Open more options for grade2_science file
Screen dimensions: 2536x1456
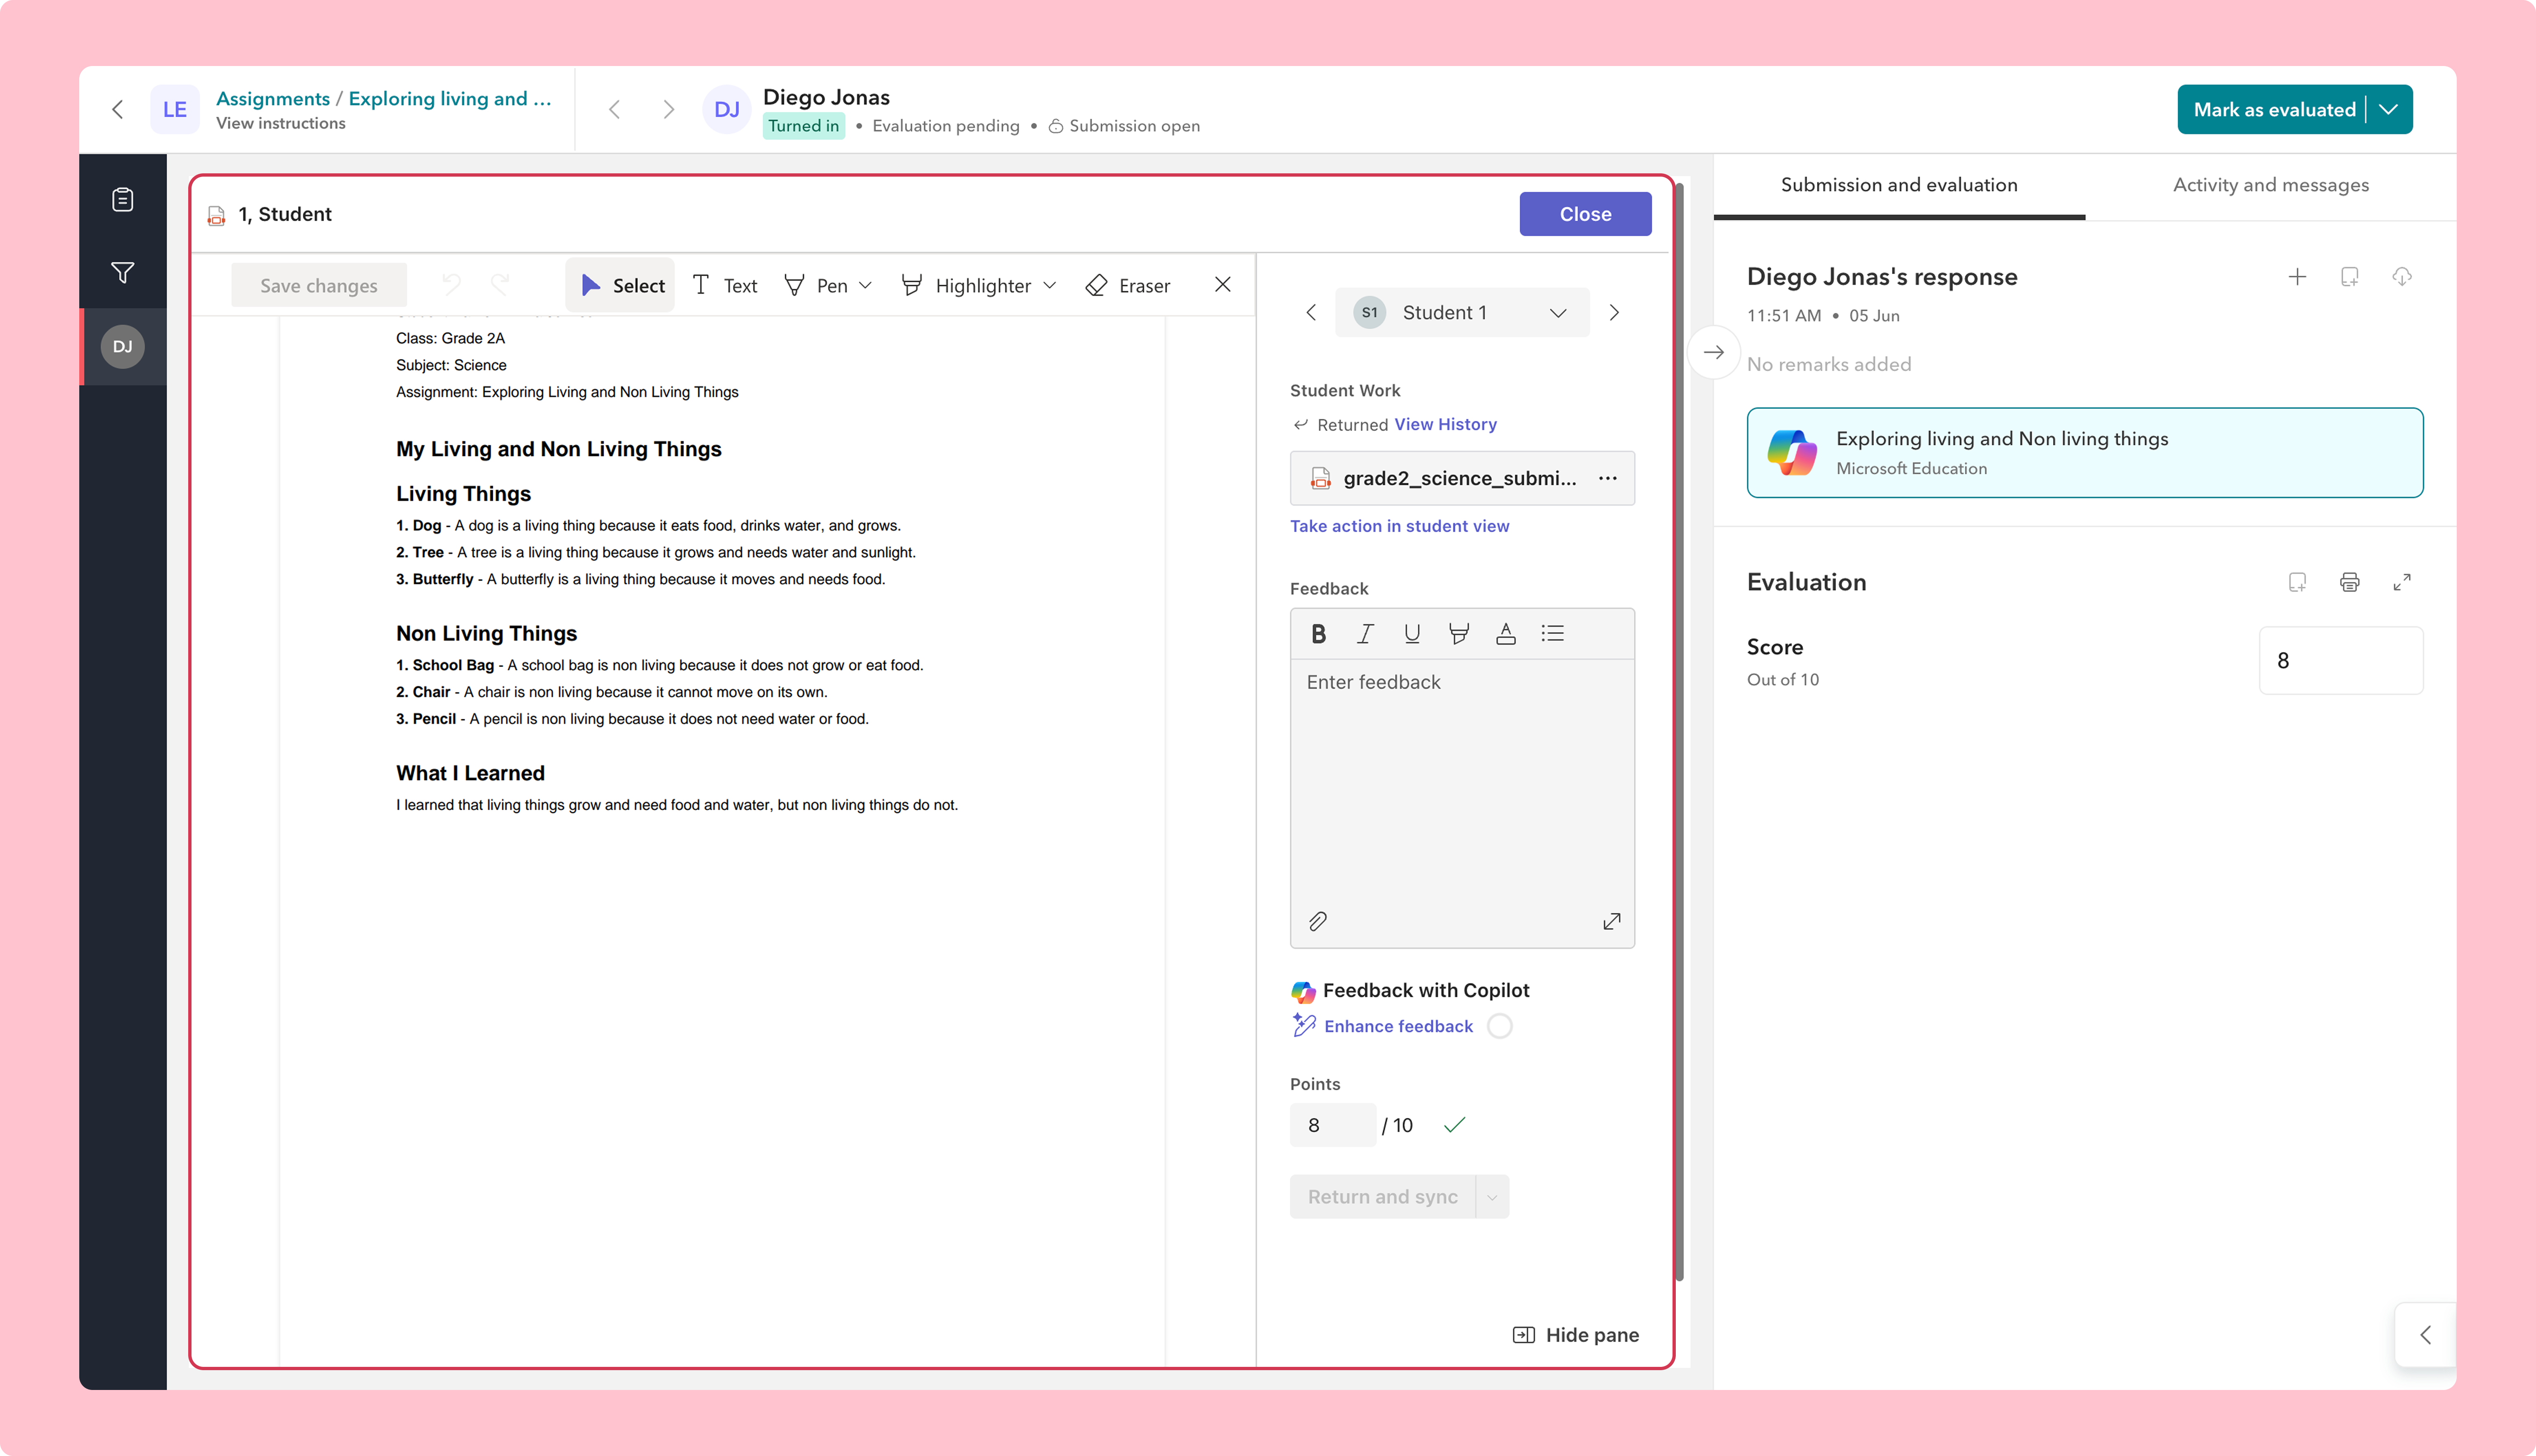click(1608, 478)
